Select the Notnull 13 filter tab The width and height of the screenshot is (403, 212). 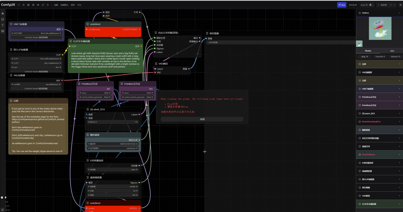click(395, 57)
